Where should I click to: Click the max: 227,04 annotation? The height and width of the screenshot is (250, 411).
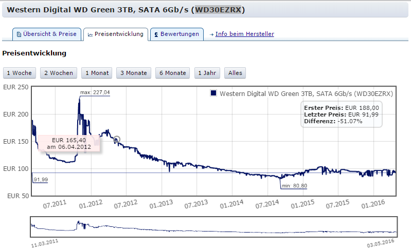[x=95, y=92]
